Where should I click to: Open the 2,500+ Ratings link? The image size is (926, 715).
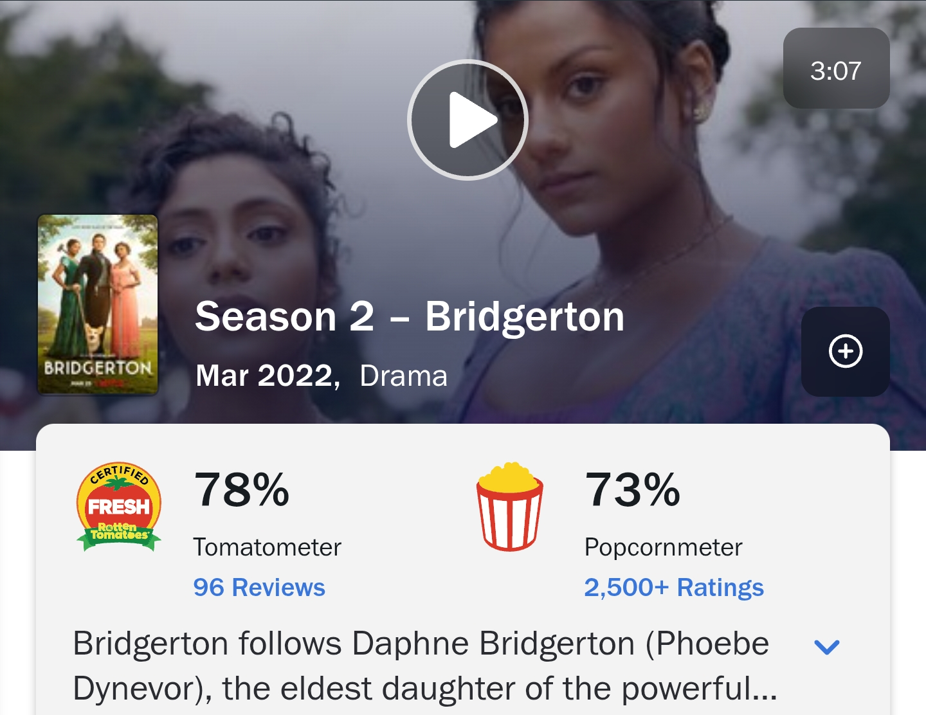(674, 587)
